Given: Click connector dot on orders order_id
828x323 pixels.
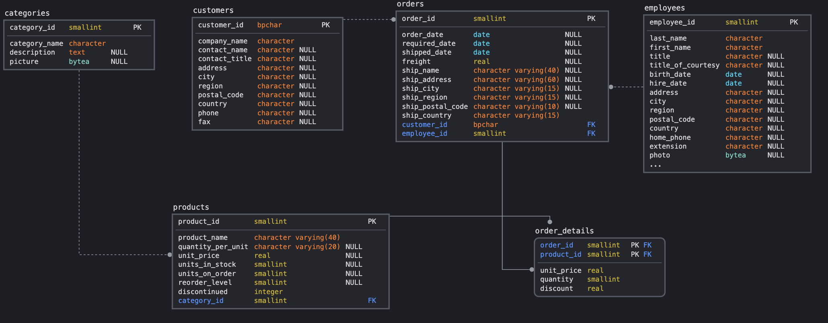Looking at the screenshot, I should coord(394,19).
